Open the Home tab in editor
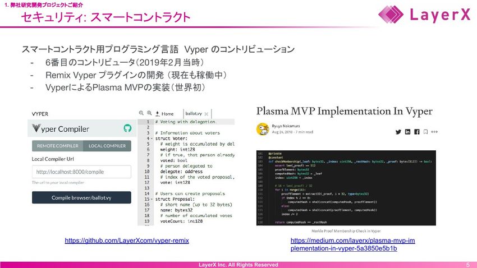 point(168,113)
